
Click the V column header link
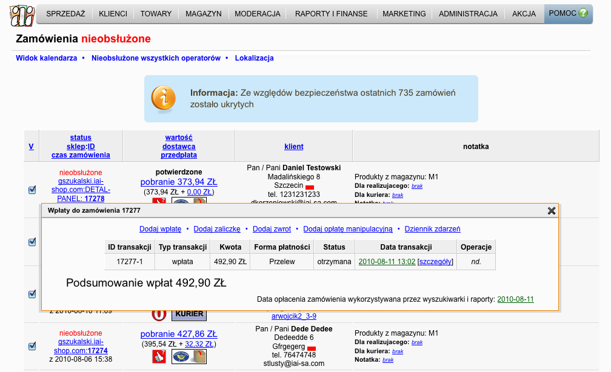(31, 147)
